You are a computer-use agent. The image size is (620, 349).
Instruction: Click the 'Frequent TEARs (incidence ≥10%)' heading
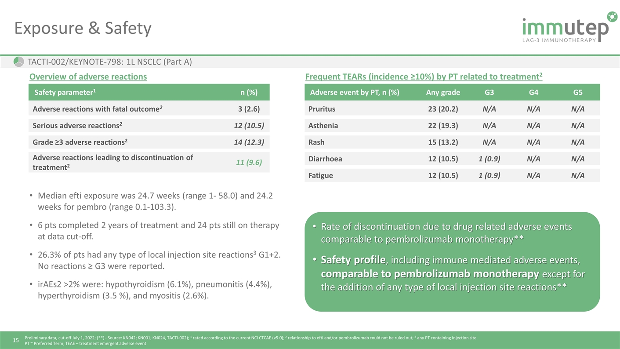pos(424,77)
